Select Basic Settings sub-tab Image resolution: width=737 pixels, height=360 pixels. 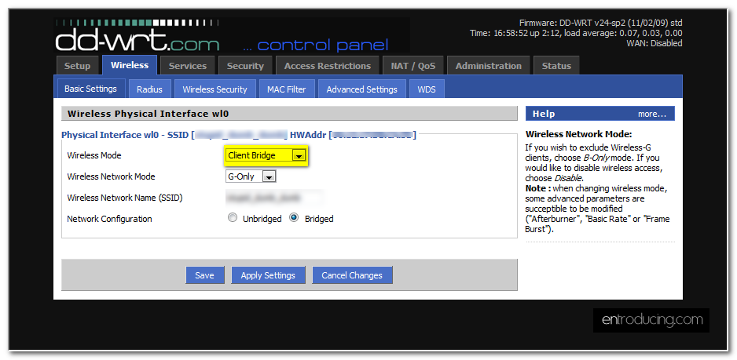pos(90,89)
